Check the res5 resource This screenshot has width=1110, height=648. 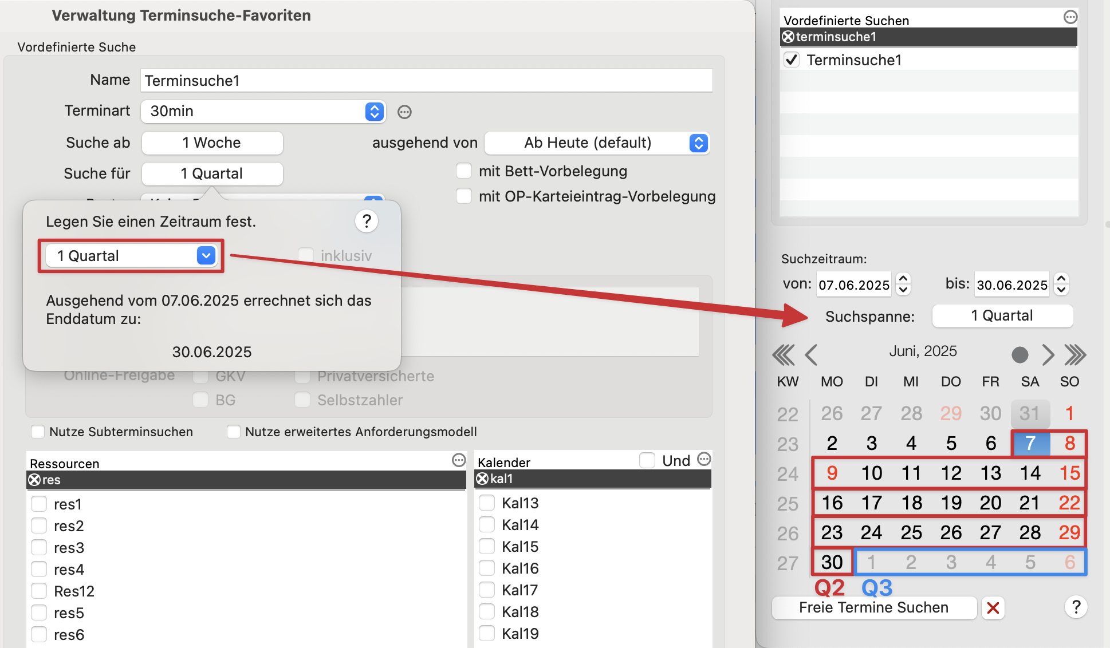[x=39, y=613]
